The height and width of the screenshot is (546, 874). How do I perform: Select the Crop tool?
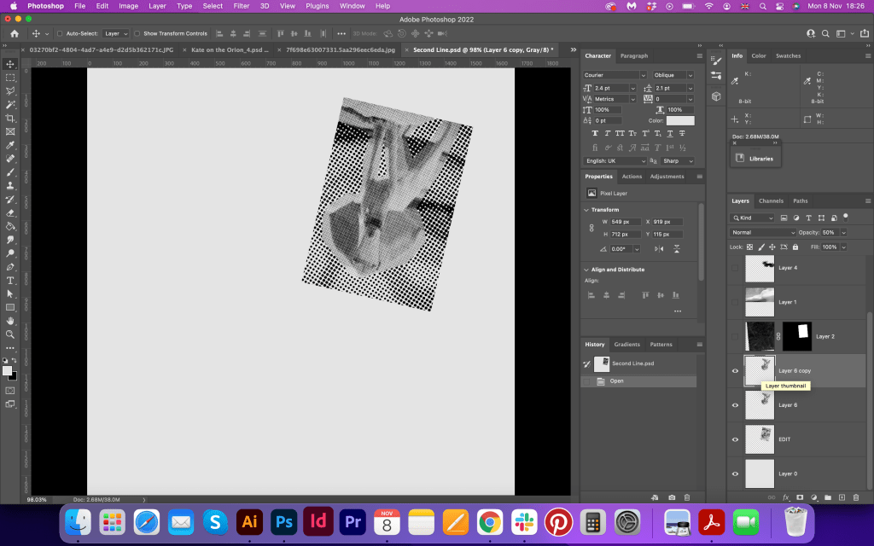pyautogui.click(x=10, y=118)
